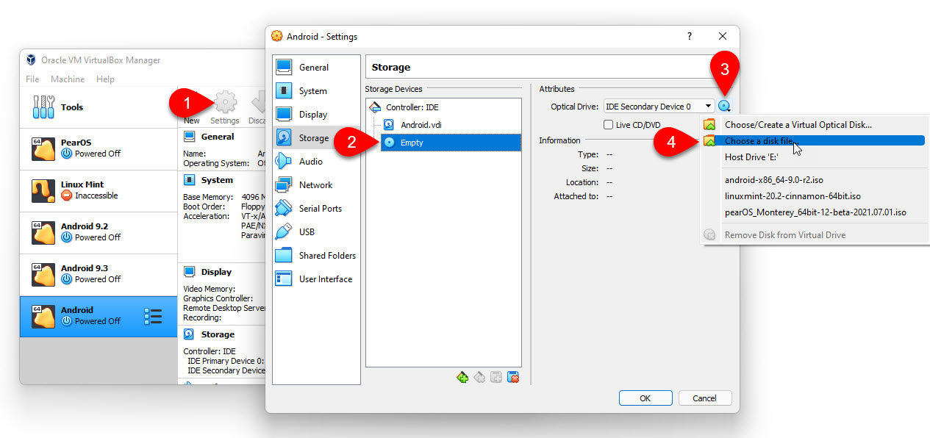Open USB settings category
This screenshot has width=930, height=438.
tap(316, 232)
